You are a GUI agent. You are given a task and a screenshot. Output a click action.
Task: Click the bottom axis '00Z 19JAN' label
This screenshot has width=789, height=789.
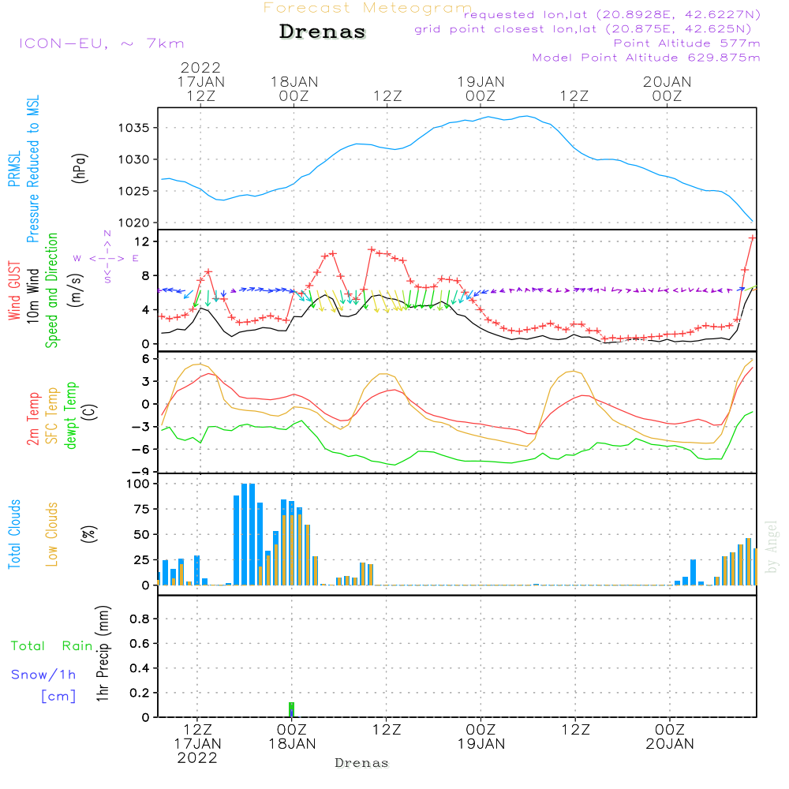click(x=481, y=737)
